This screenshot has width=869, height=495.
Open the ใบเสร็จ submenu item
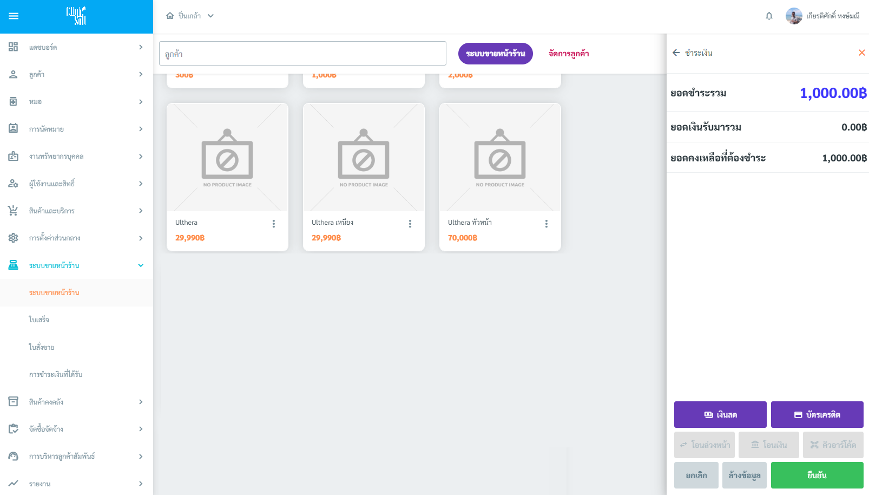[39, 320]
